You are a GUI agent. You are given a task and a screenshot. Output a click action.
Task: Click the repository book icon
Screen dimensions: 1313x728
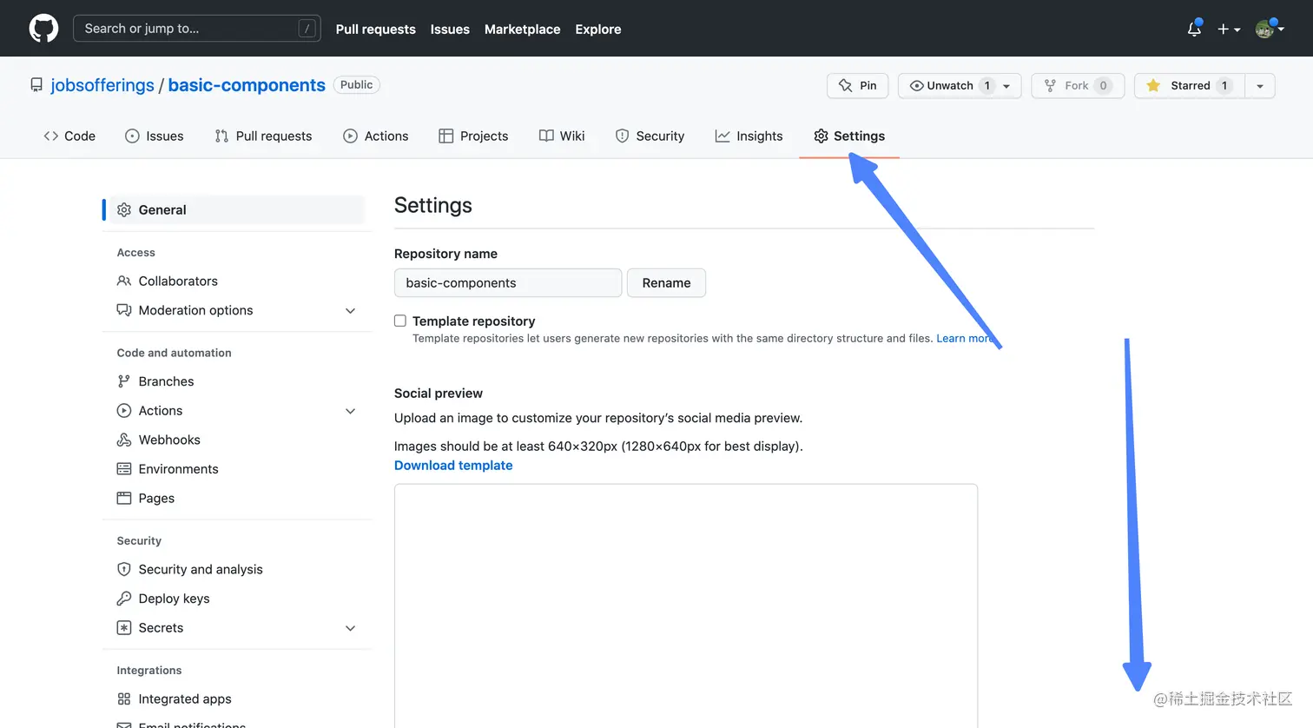36,85
